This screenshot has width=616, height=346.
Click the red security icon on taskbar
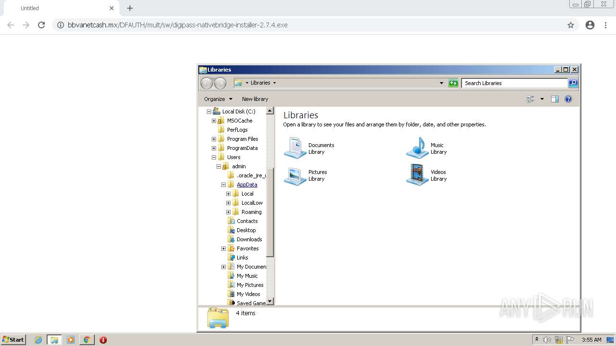click(x=103, y=340)
